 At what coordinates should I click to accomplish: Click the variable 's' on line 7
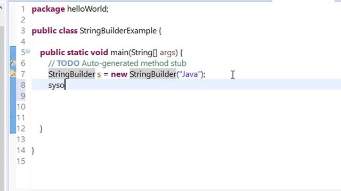pyautogui.click(x=99, y=75)
